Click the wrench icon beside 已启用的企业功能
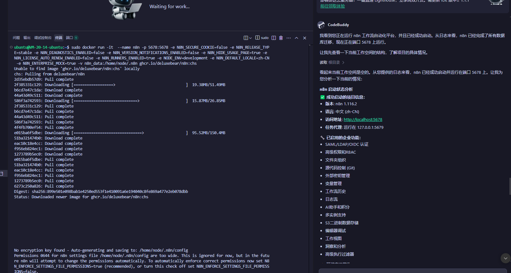This screenshot has width=511, height=273. click(x=322, y=138)
